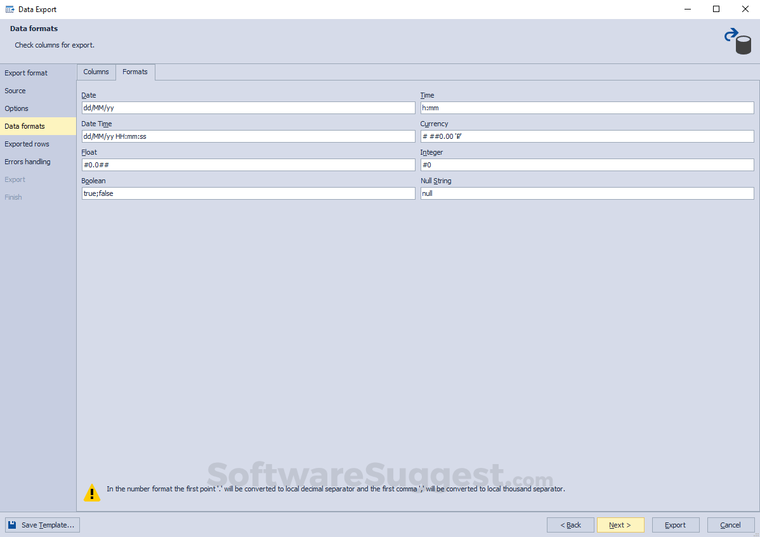760x537 pixels.
Task: Click the Save Template button
Action: tap(42, 524)
